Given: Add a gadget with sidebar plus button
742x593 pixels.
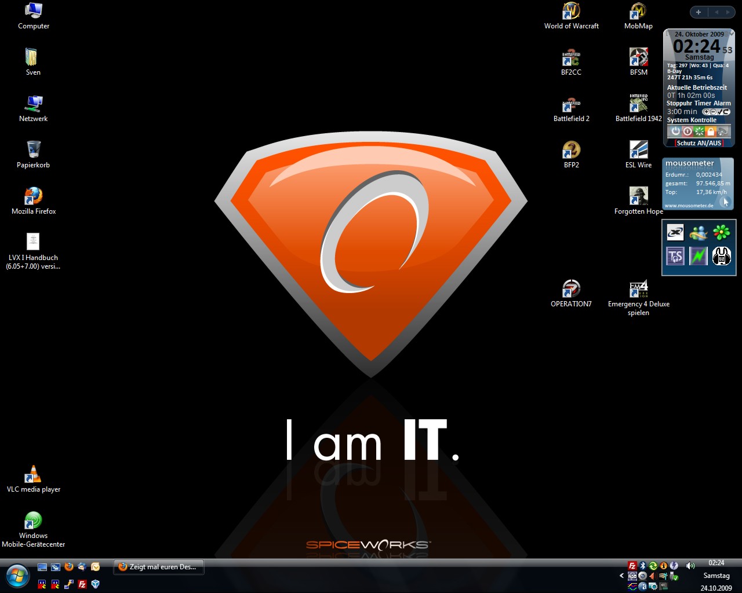Looking at the screenshot, I should coord(699,12).
